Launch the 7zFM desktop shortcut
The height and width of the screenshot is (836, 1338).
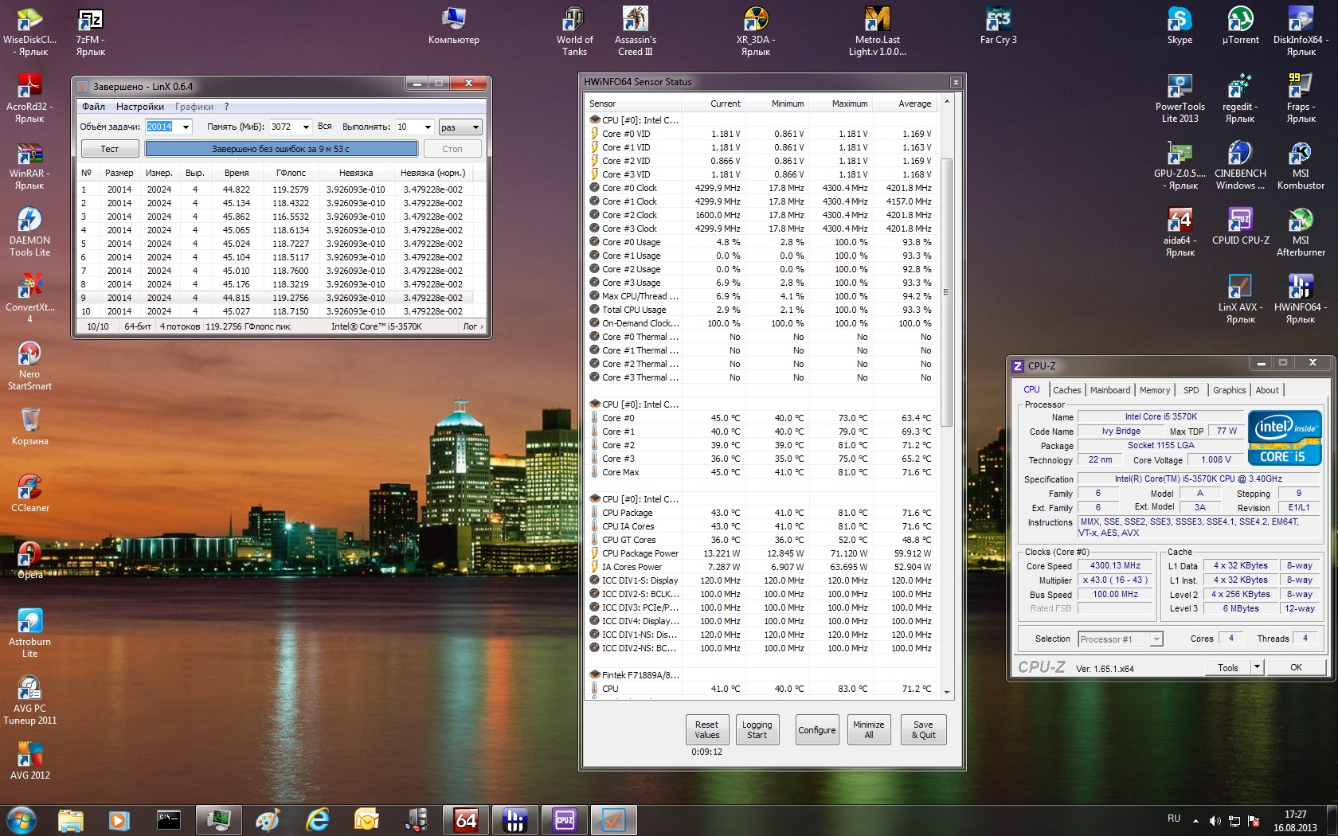click(x=91, y=32)
